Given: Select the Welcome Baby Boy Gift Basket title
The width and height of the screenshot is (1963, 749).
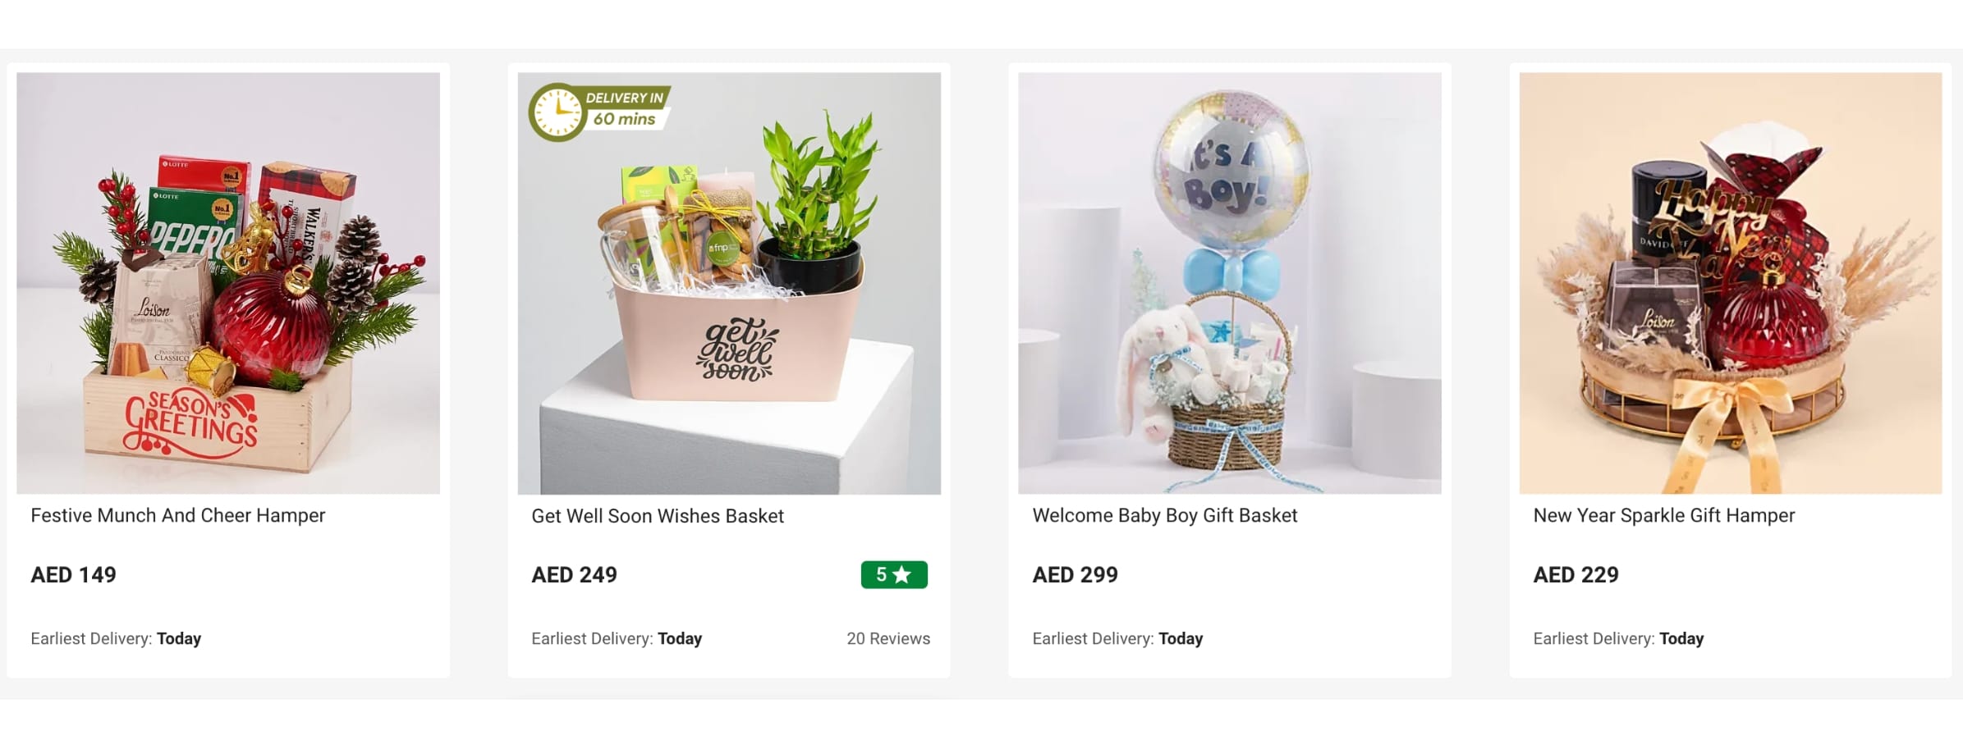Looking at the screenshot, I should pos(1165,515).
